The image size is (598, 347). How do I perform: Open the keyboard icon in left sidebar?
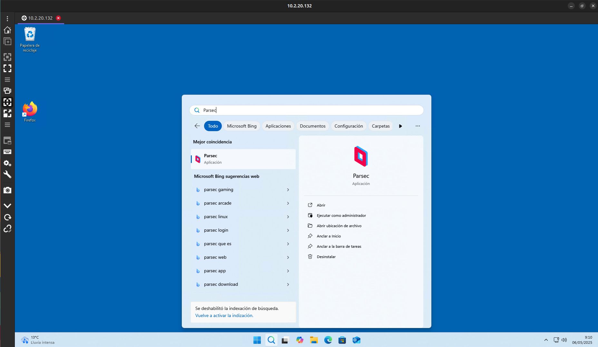(x=7, y=152)
